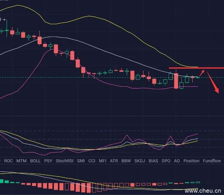The width and height of the screenshot is (224, 195).
Task: Select the BIAS indicator tab
Action: (x=153, y=161)
